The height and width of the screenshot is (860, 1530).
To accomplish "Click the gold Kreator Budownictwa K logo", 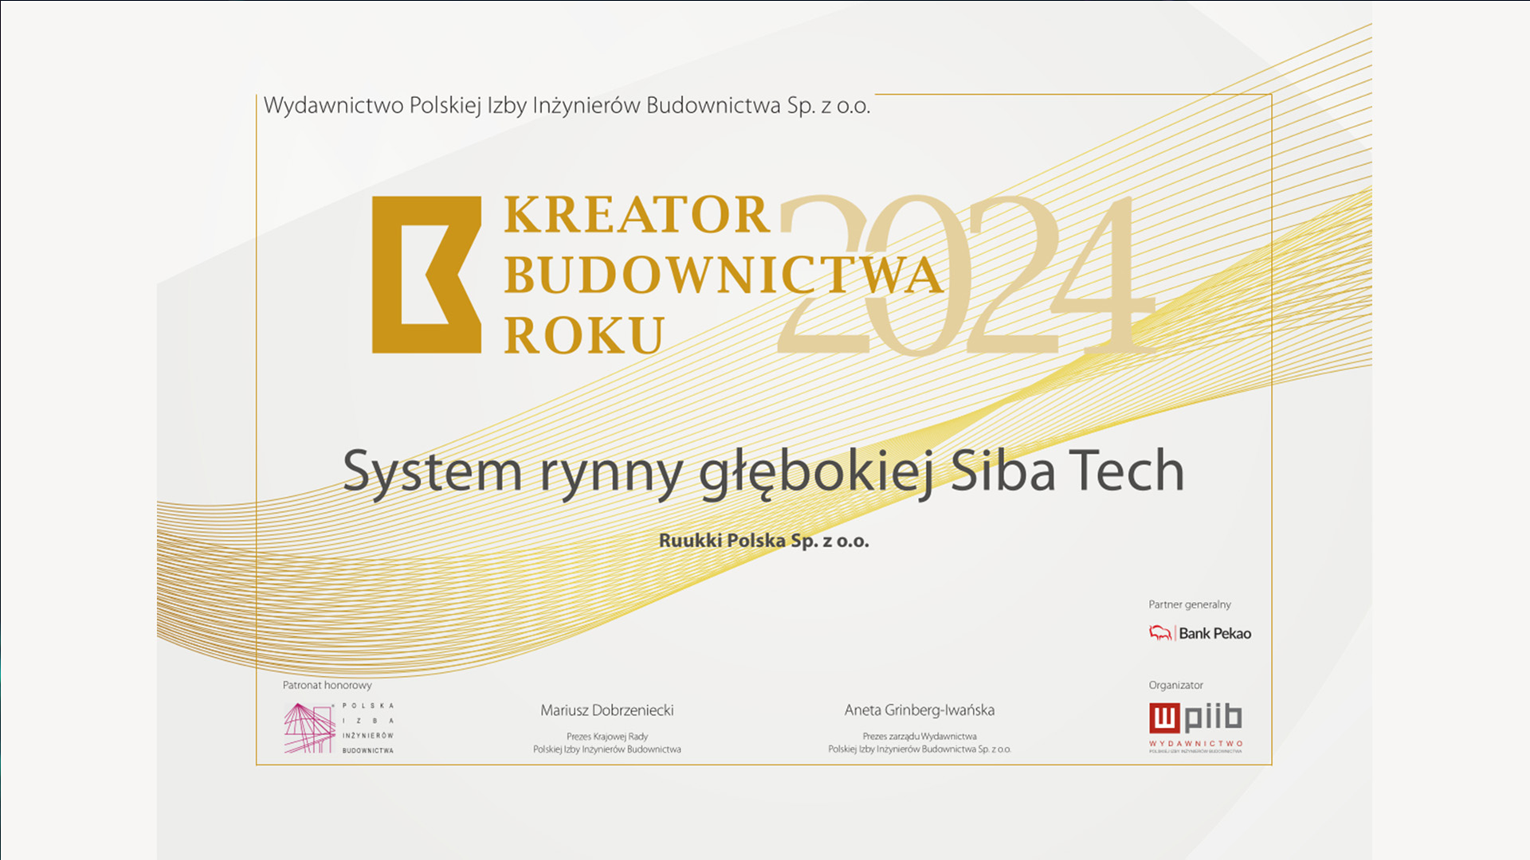I will 426,275.
